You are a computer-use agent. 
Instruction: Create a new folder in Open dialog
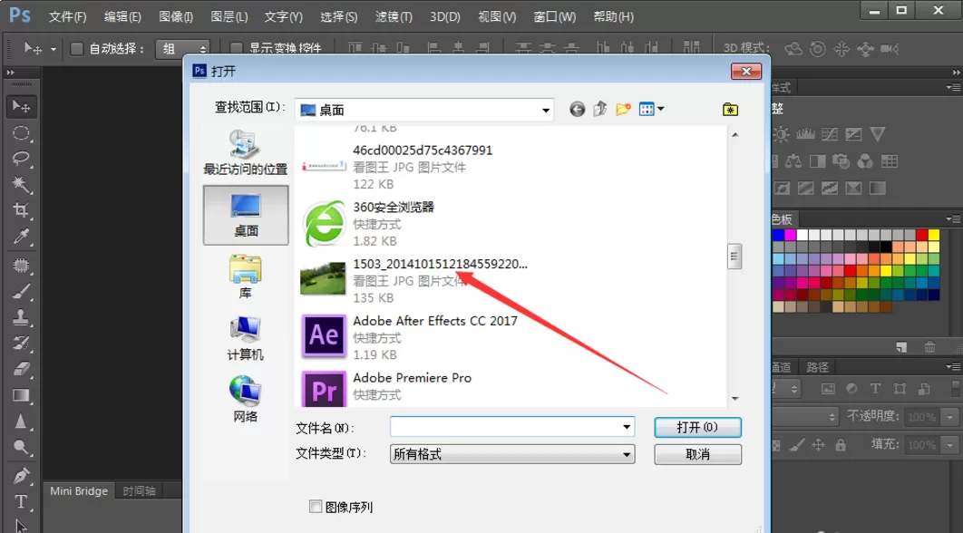tap(623, 110)
